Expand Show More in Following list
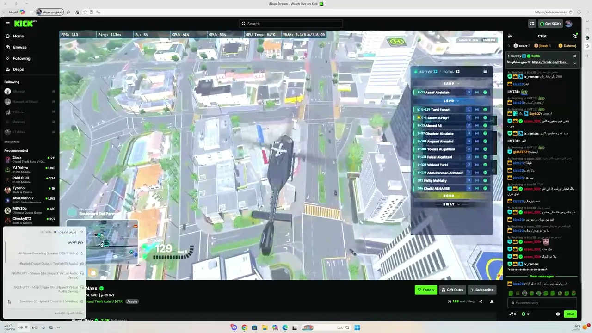Viewport: 592px width, 333px height. tap(12, 142)
